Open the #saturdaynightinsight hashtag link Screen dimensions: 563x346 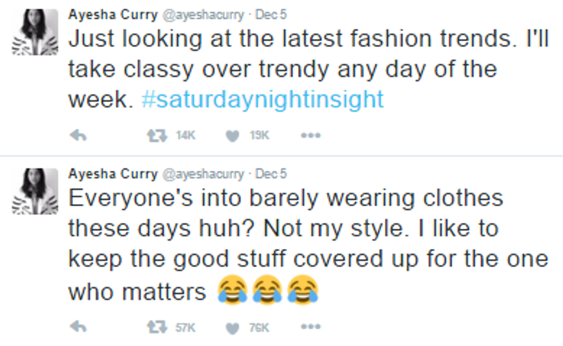coord(262,99)
